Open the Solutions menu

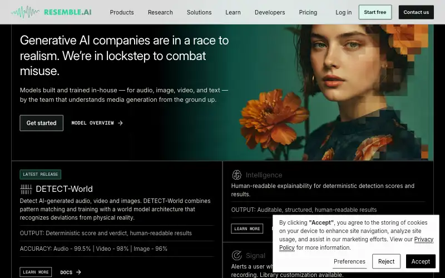tap(199, 12)
